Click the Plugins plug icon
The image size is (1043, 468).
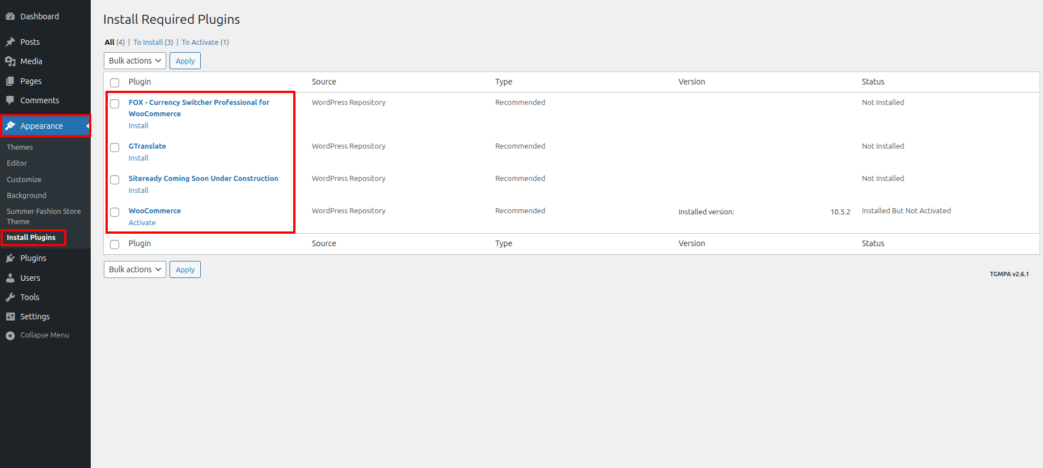click(x=10, y=258)
